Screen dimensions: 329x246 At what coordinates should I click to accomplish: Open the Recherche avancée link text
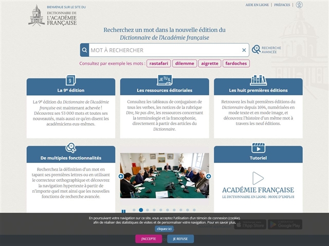[x=271, y=50]
